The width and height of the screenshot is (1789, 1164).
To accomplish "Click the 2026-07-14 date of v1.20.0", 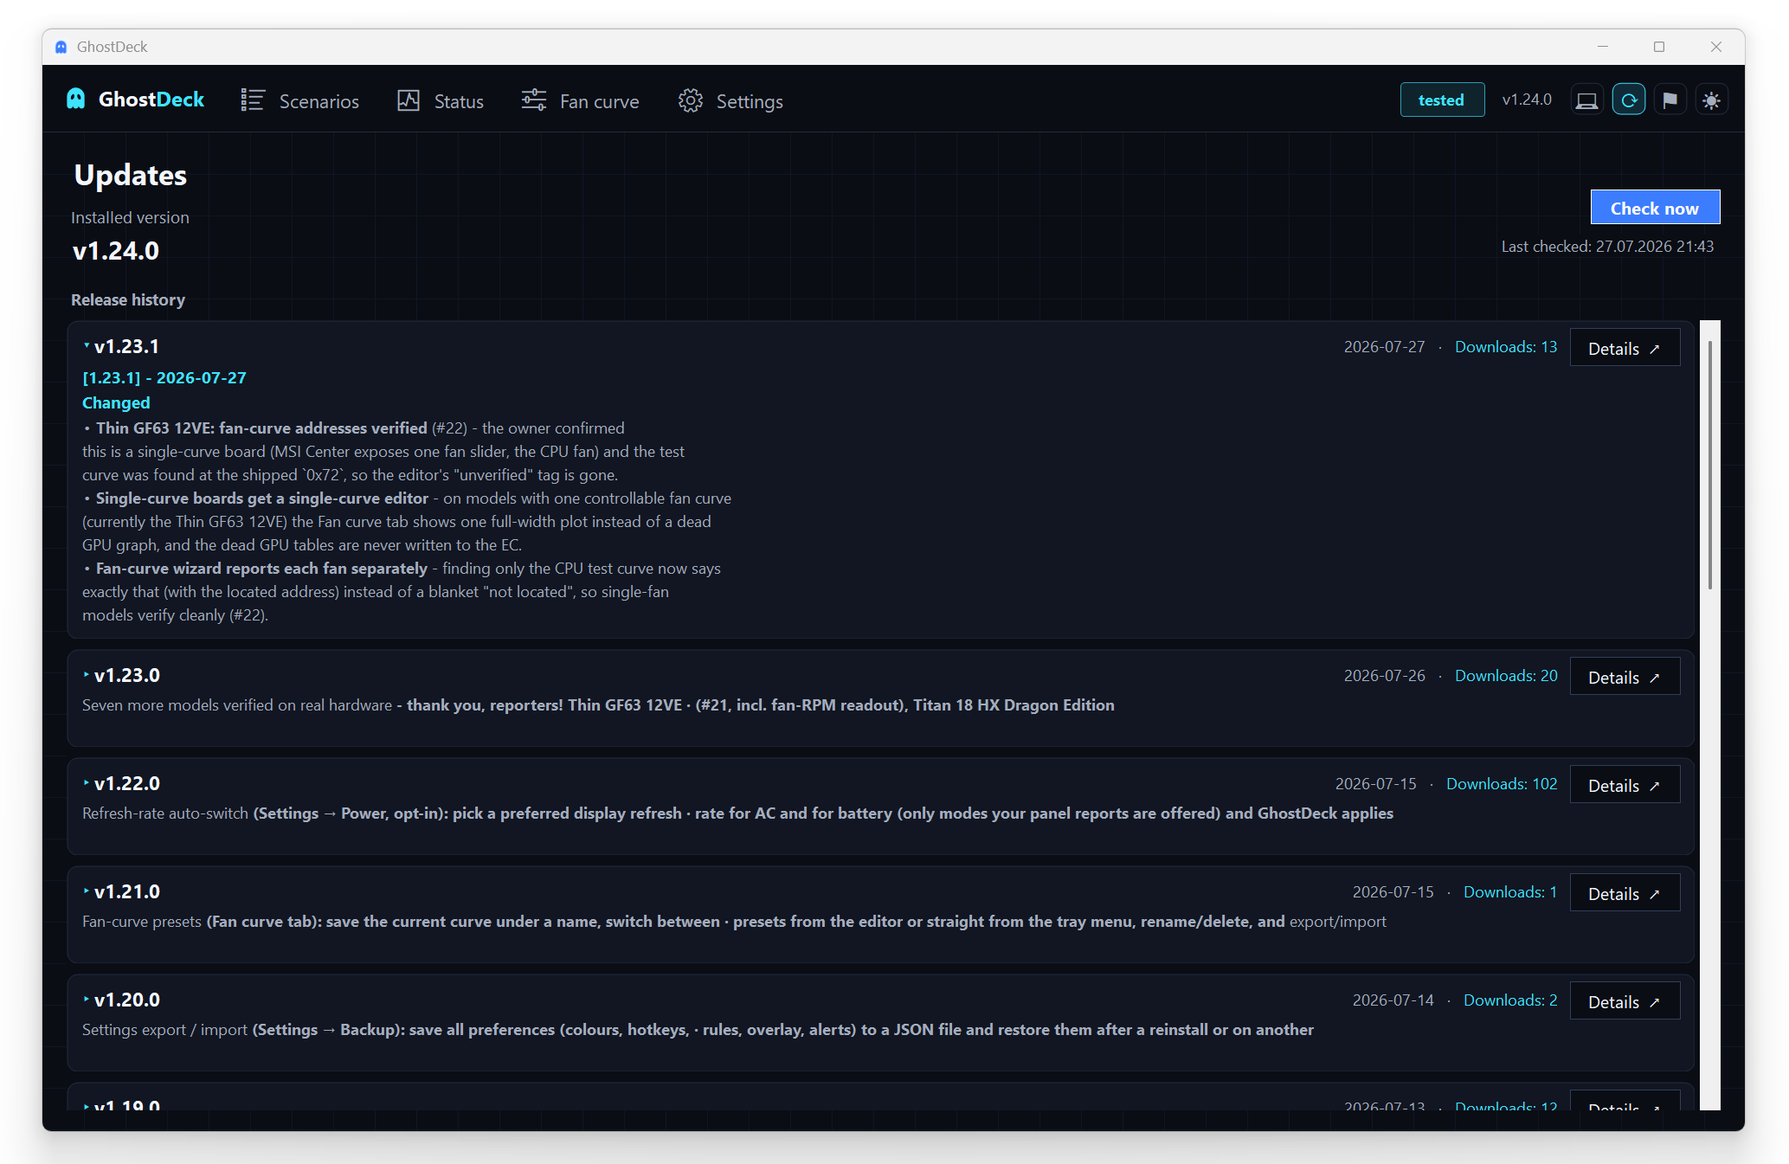I will [x=1393, y=1000].
